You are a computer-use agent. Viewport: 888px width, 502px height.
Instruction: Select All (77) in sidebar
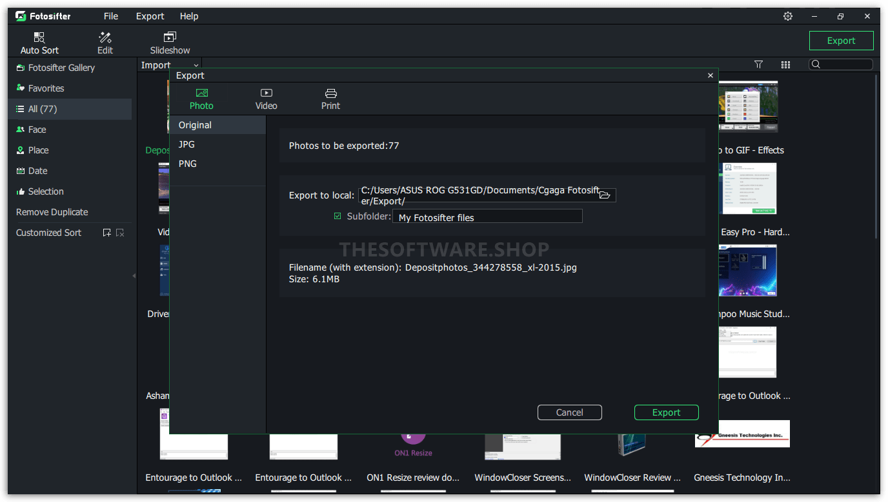[x=70, y=109]
